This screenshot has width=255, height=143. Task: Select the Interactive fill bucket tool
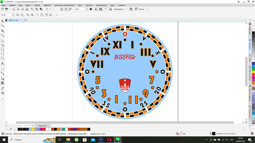(x=2, y=93)
